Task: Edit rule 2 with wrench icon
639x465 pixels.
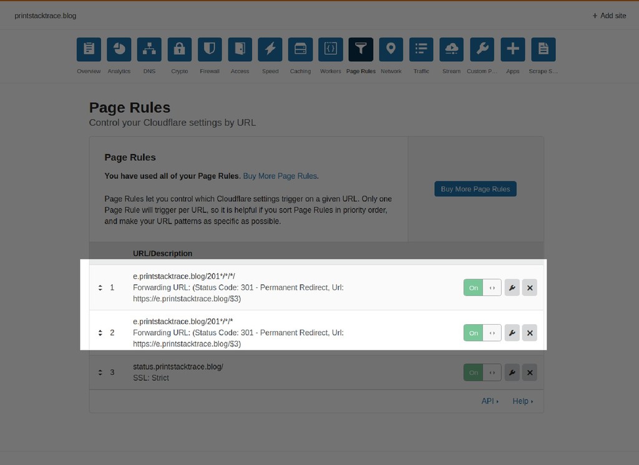Action: pyautogui.click(x=512, y=333)
